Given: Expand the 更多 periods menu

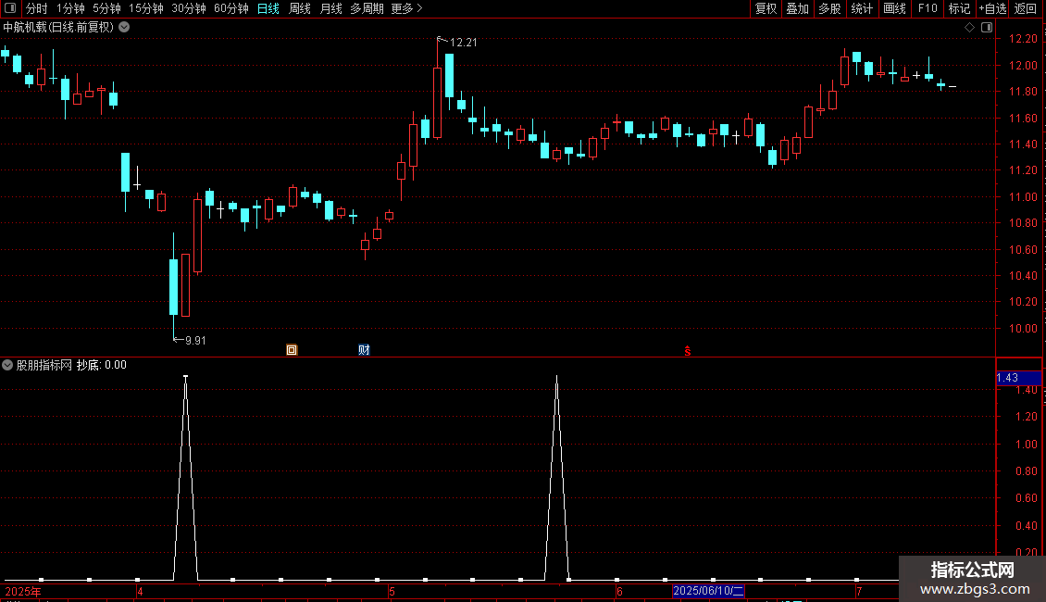Looking at the screenshot, I should pos(406,8).
